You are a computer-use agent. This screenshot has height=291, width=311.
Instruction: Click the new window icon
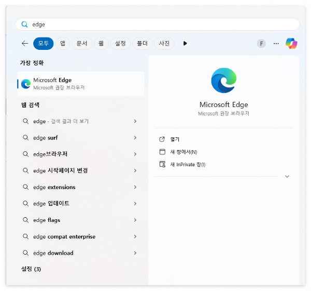coord(162,152)
